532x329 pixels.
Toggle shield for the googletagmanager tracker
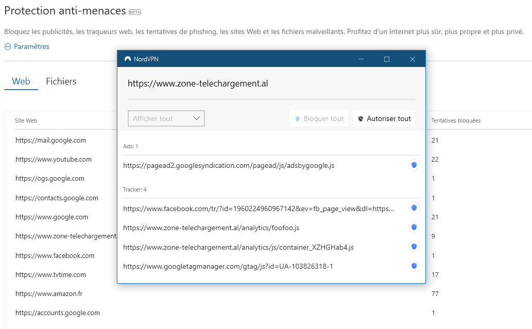coord(414,266)
